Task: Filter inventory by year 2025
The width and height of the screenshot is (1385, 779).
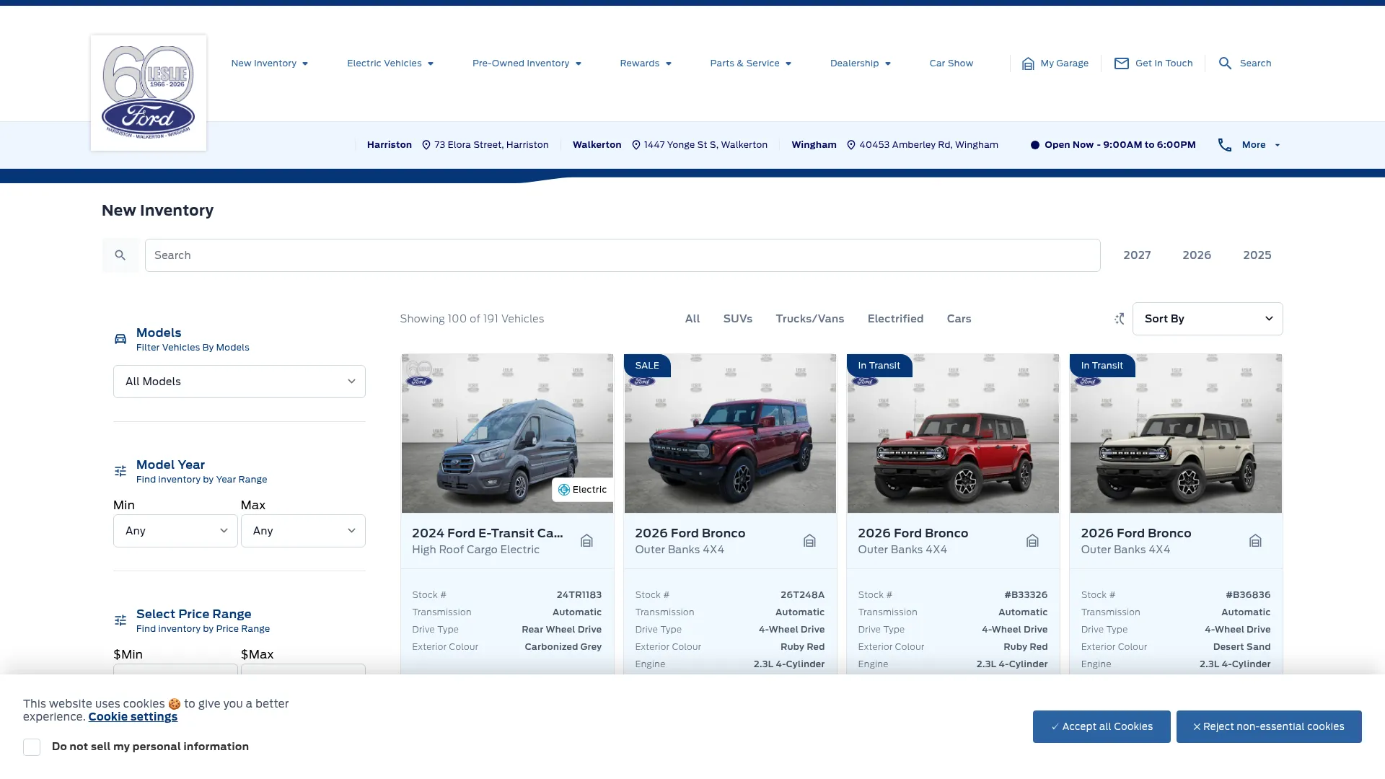Action: click(x=1257, y=255)
